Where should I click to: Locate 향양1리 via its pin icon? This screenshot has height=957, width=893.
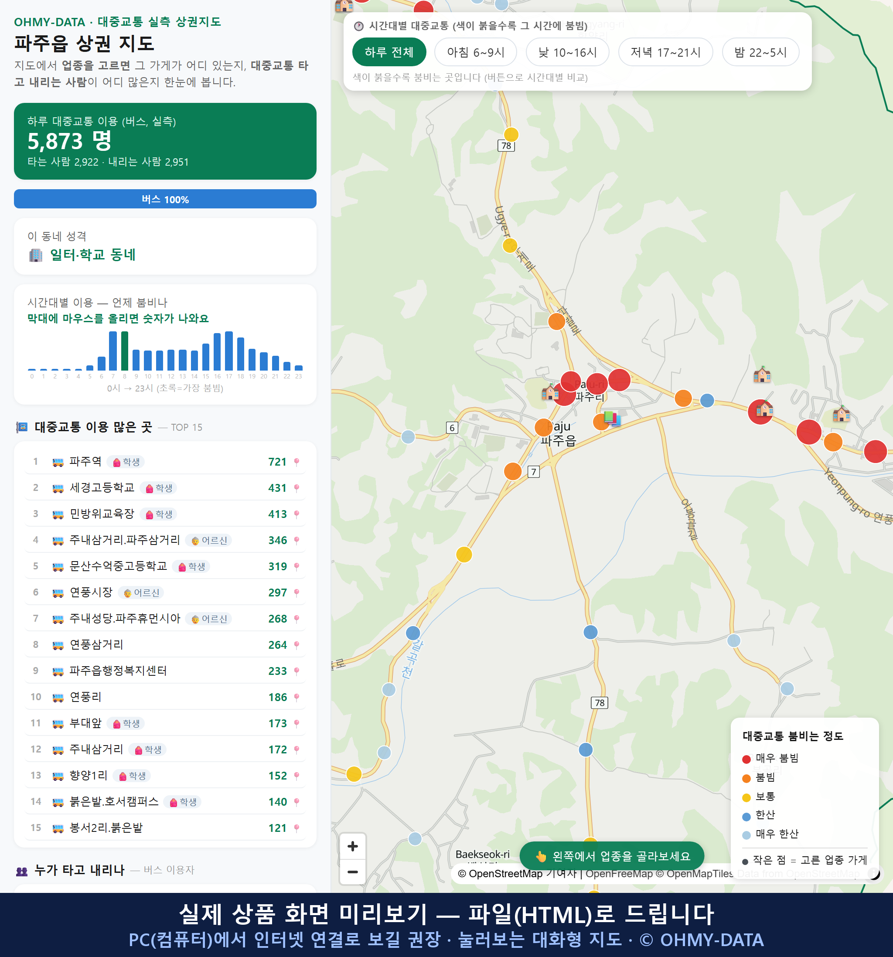pyautogui.click(x=297, y=776)
